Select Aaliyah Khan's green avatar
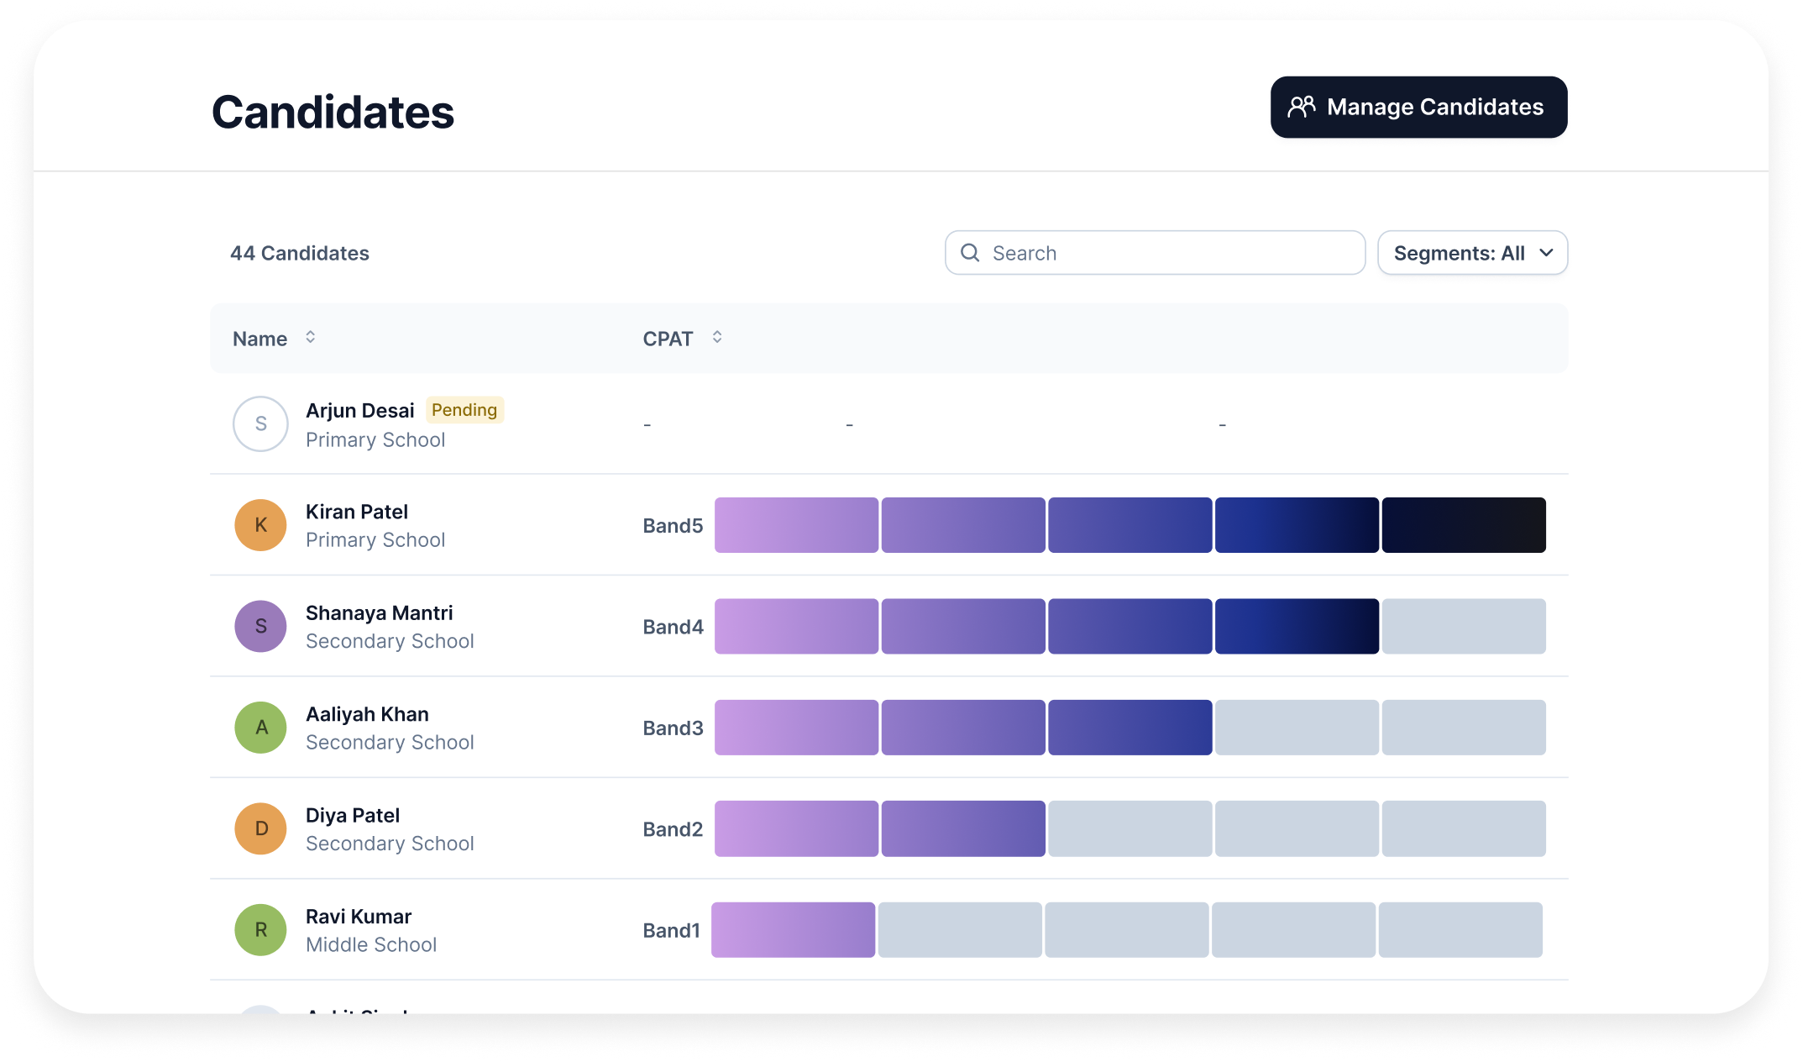The image size is (1803, 1062). (x=260, y=728)
